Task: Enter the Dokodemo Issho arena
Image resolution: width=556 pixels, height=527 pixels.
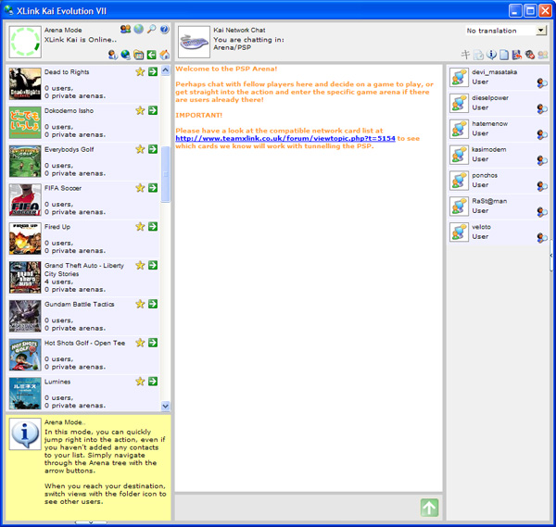Action: tap(153, 110)
